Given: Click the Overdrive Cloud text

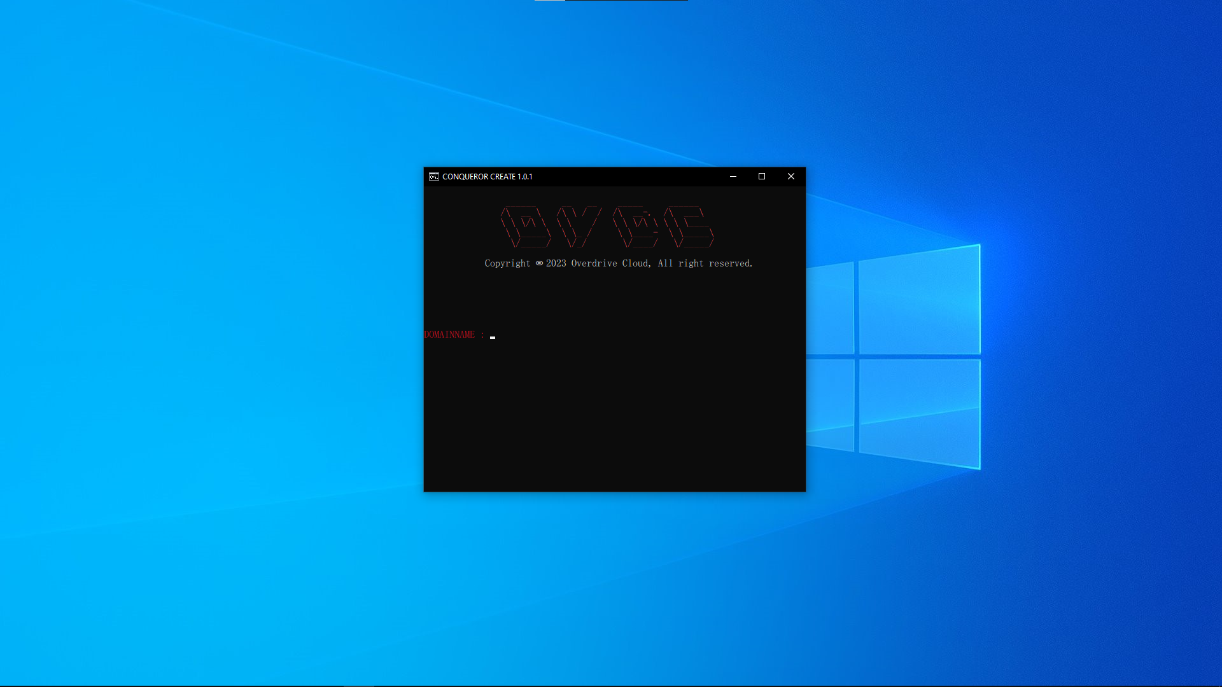Looking at the screenshot, I should click(610, 263).
